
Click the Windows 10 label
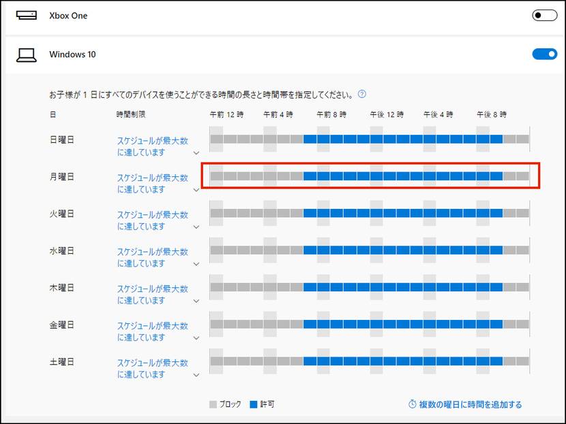(72, 54)
